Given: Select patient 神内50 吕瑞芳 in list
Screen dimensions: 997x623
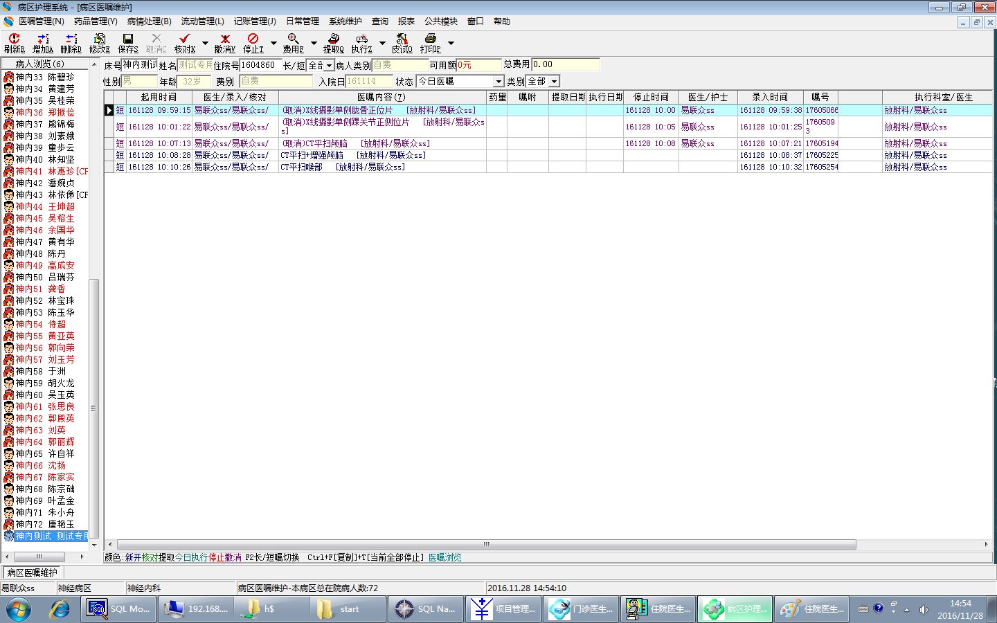Looking at the screenshot, I should (45, 277).
